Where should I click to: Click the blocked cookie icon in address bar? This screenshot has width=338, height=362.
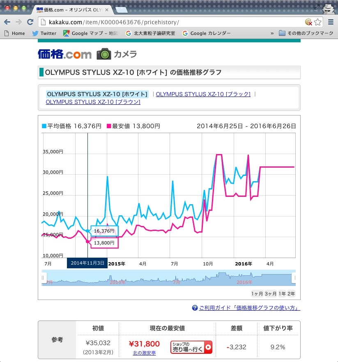[x=308, y=22]
